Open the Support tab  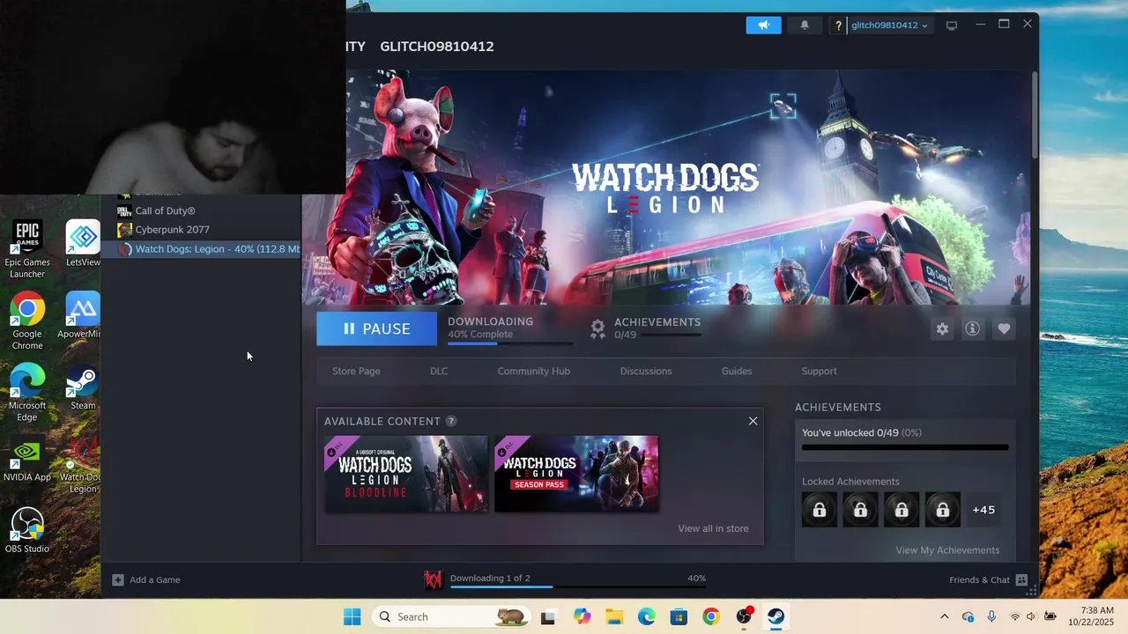(819, 371)
